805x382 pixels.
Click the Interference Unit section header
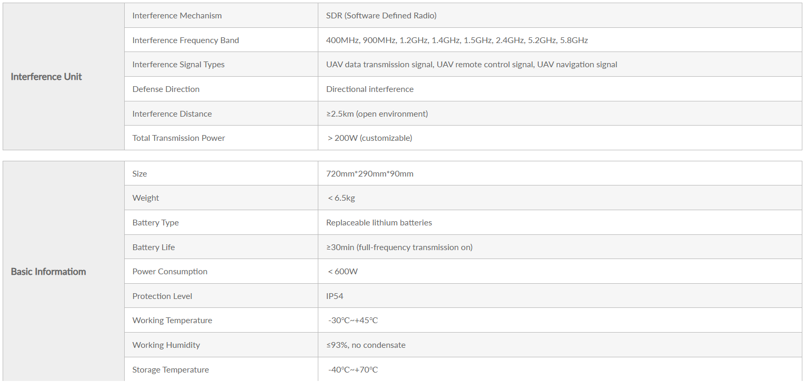46,77
